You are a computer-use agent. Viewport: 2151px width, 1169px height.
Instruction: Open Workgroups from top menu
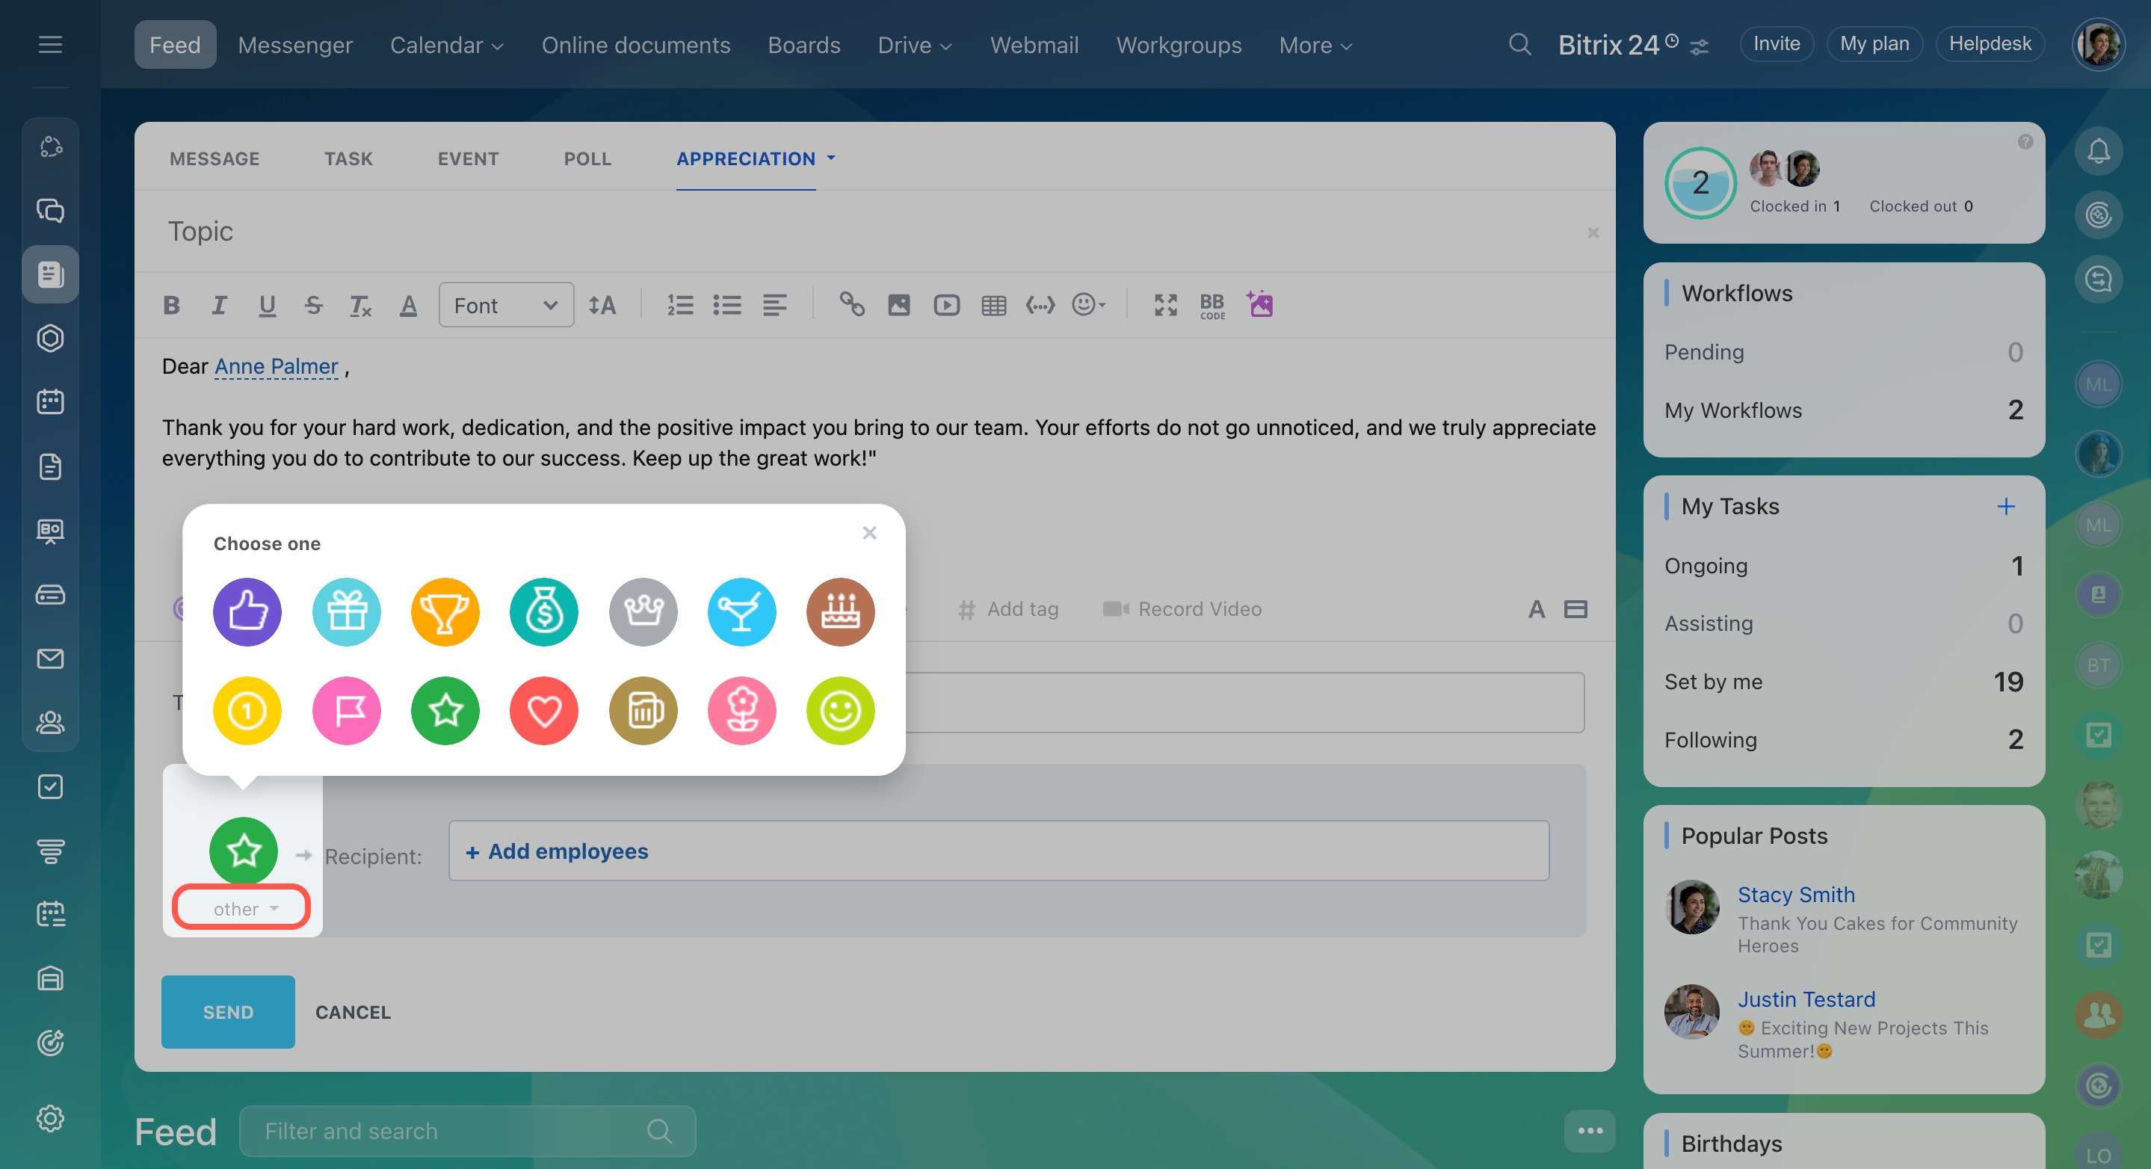1178,45
